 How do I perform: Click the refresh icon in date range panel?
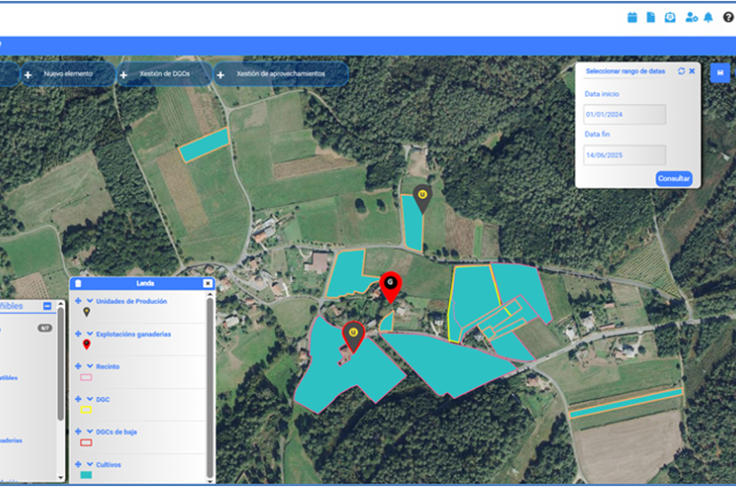click(x=681, y=71)
